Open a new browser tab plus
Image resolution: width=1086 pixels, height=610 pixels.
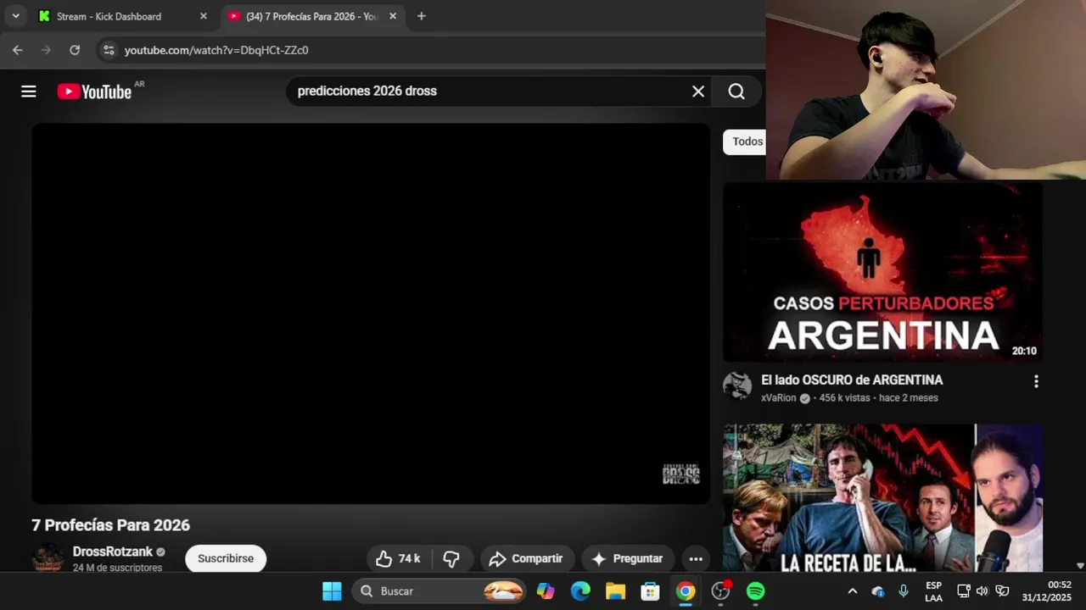(x=421, y=16)
